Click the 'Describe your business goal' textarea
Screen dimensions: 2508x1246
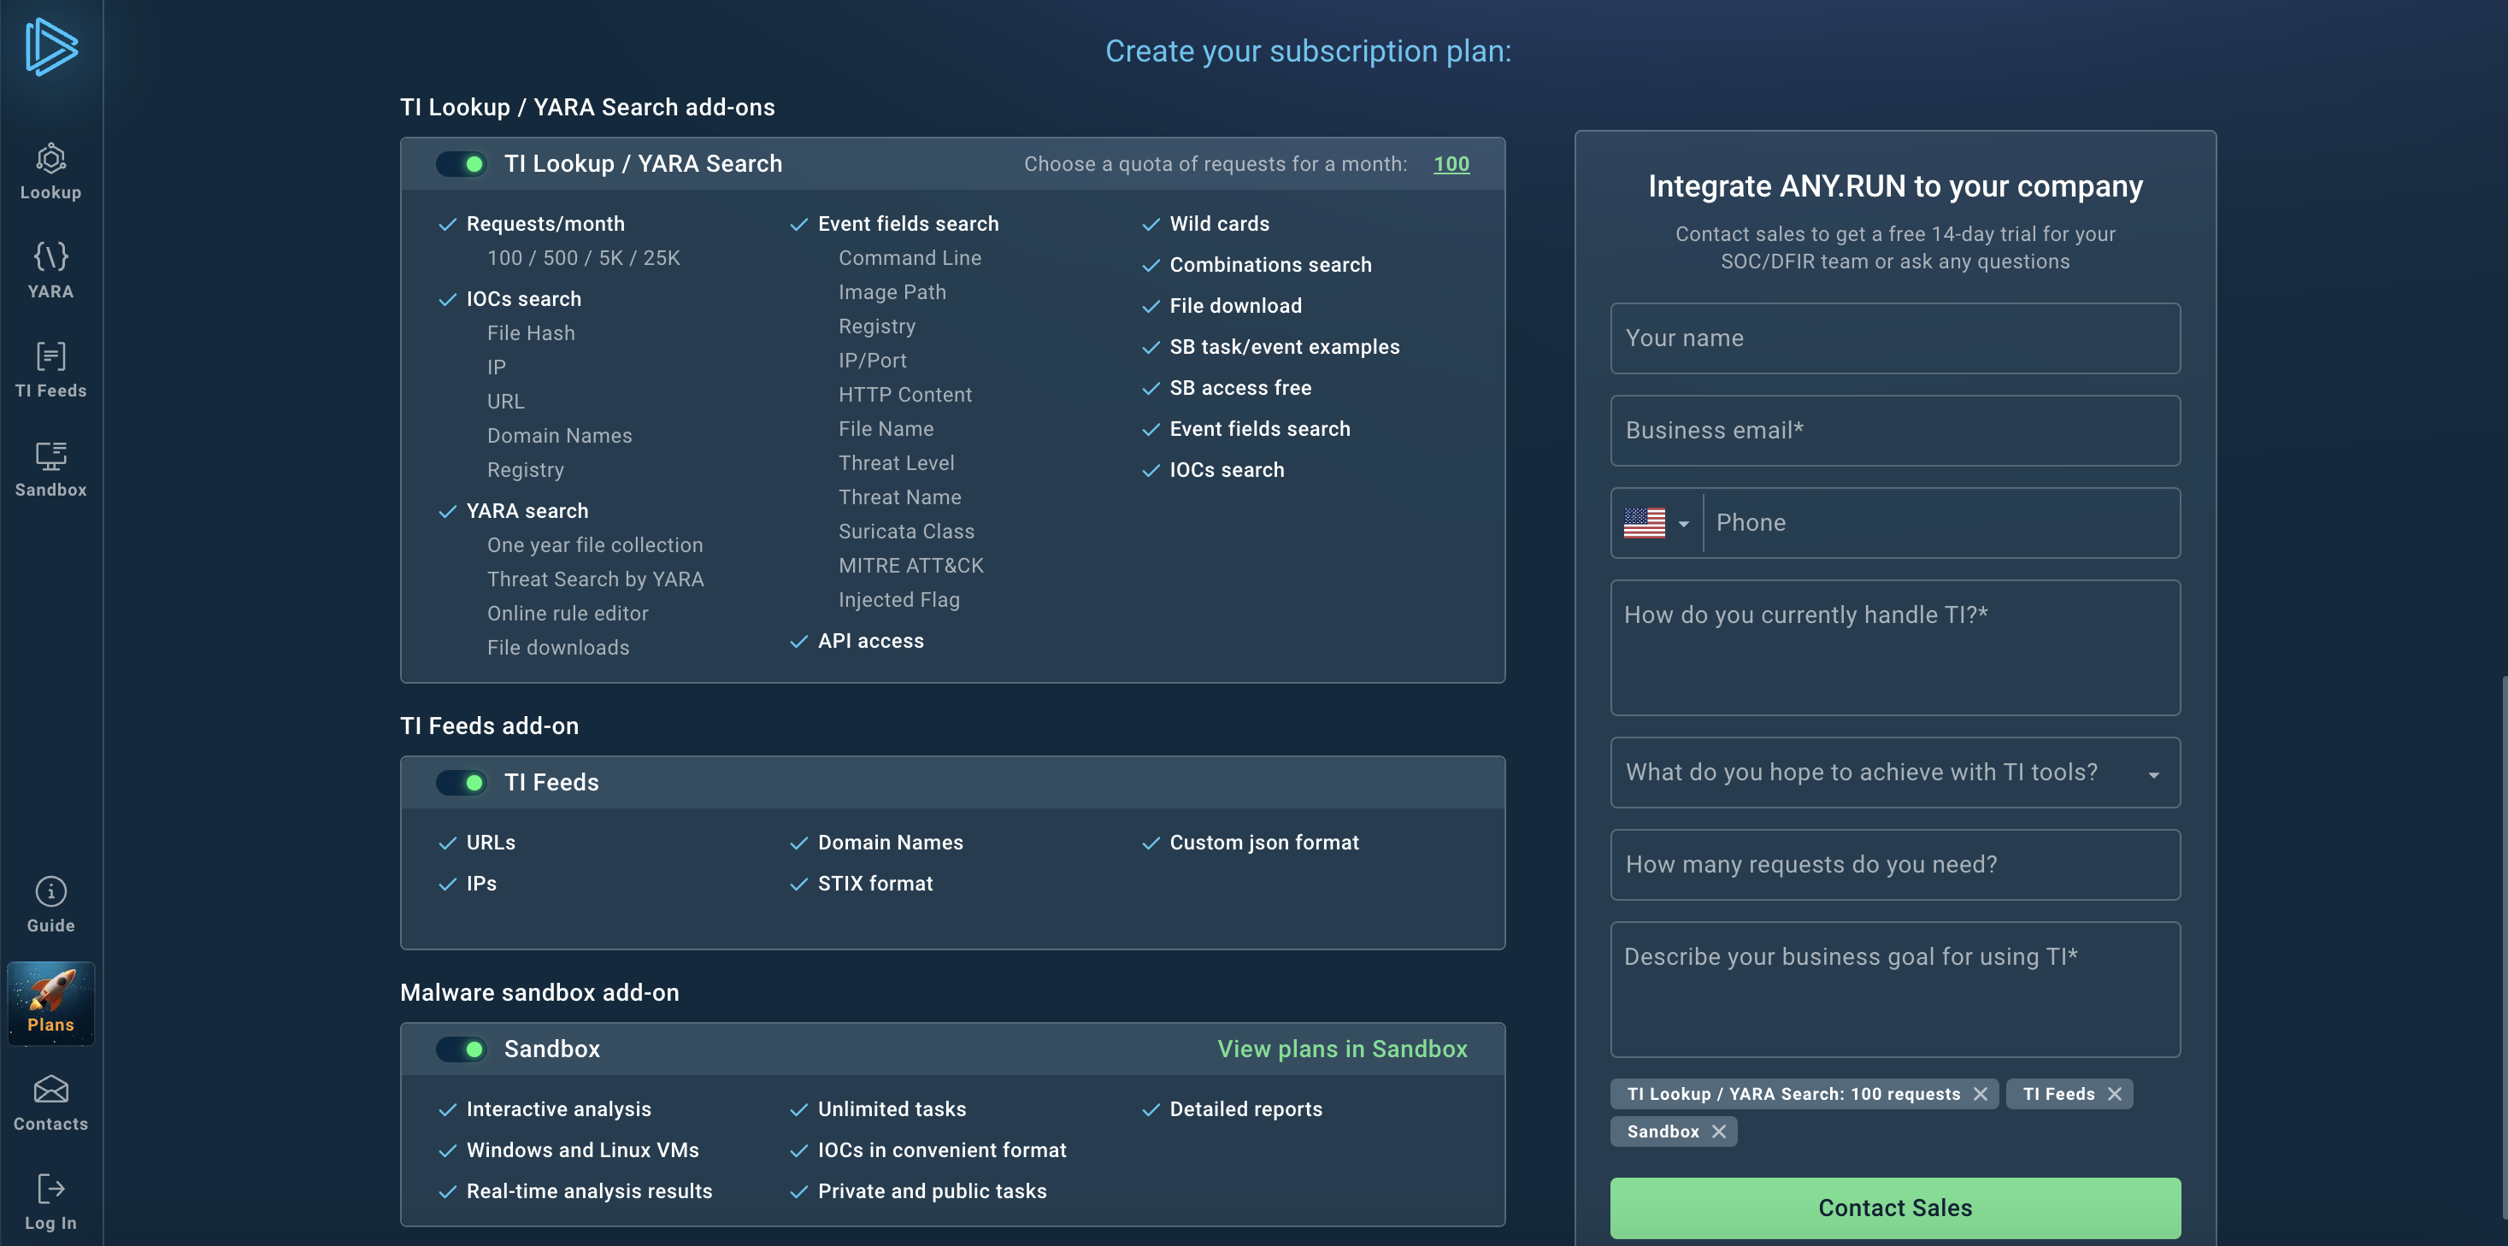[1896, 989]
